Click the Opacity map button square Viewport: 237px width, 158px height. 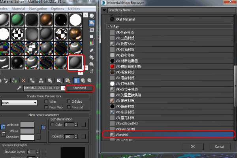(83, 136)
